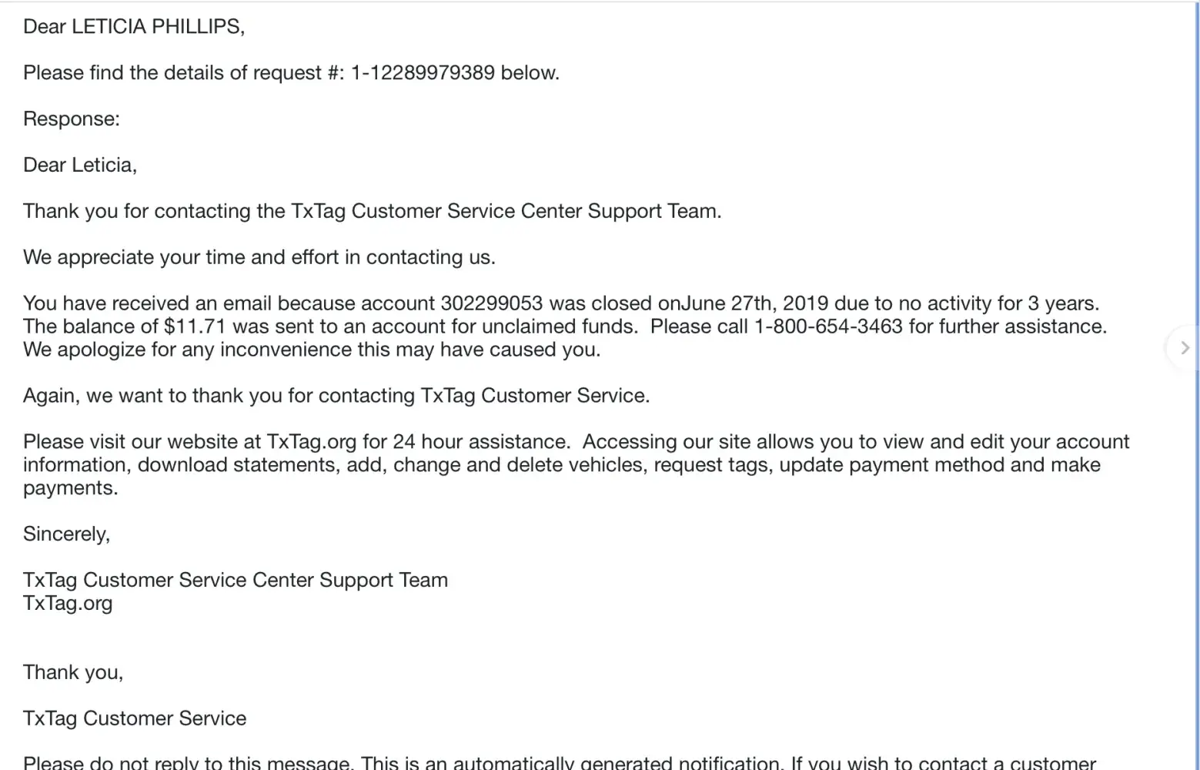Click the phone number 1-800-654-3463
The image size is (1200, 770).
827,326
